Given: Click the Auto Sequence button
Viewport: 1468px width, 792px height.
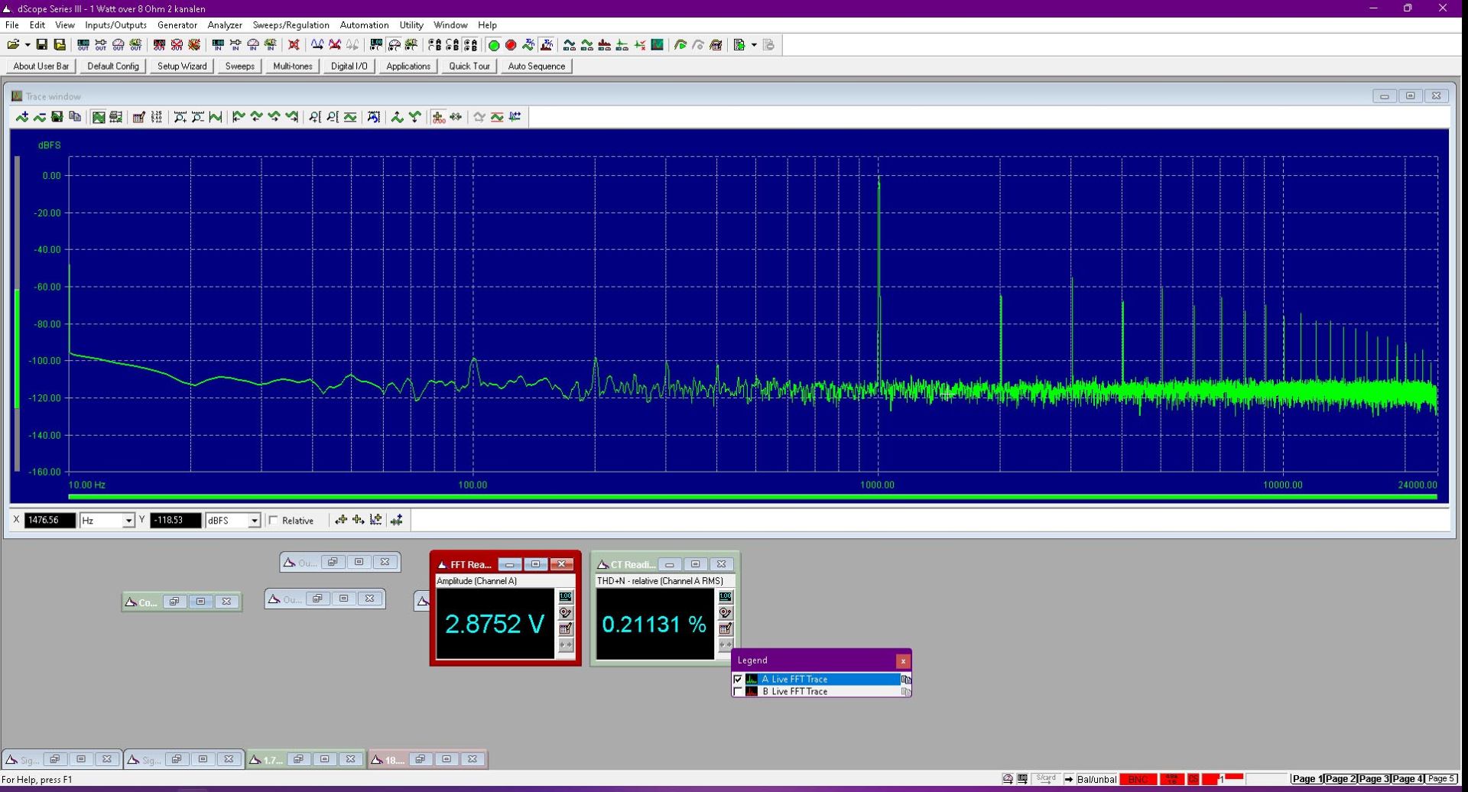Looking at the screenshot, I should pos(537,67).
